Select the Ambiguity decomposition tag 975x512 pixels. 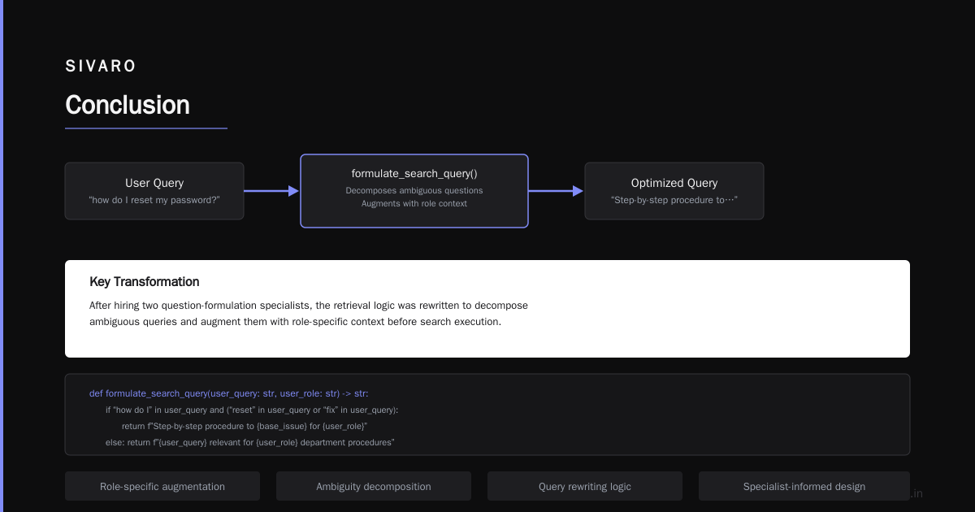coord(374,486)
